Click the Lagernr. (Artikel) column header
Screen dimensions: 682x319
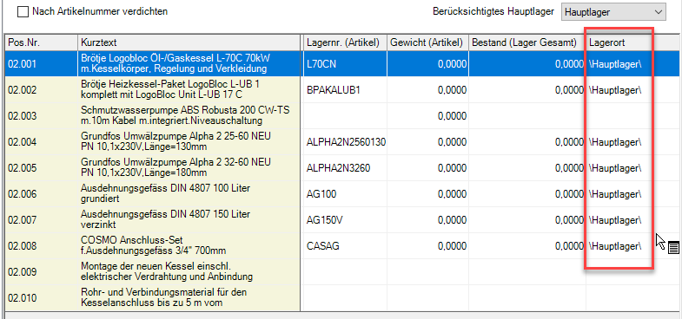point(346,42)
